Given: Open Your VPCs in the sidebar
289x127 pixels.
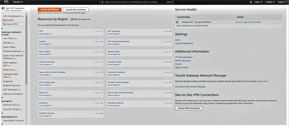Looking at the screenshot, I should pyautogui.click(x=8, y=39).
